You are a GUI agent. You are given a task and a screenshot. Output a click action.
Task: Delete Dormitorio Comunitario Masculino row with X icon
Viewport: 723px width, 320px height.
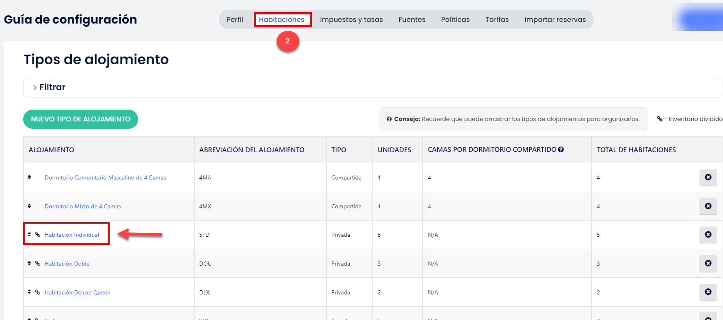708,177
